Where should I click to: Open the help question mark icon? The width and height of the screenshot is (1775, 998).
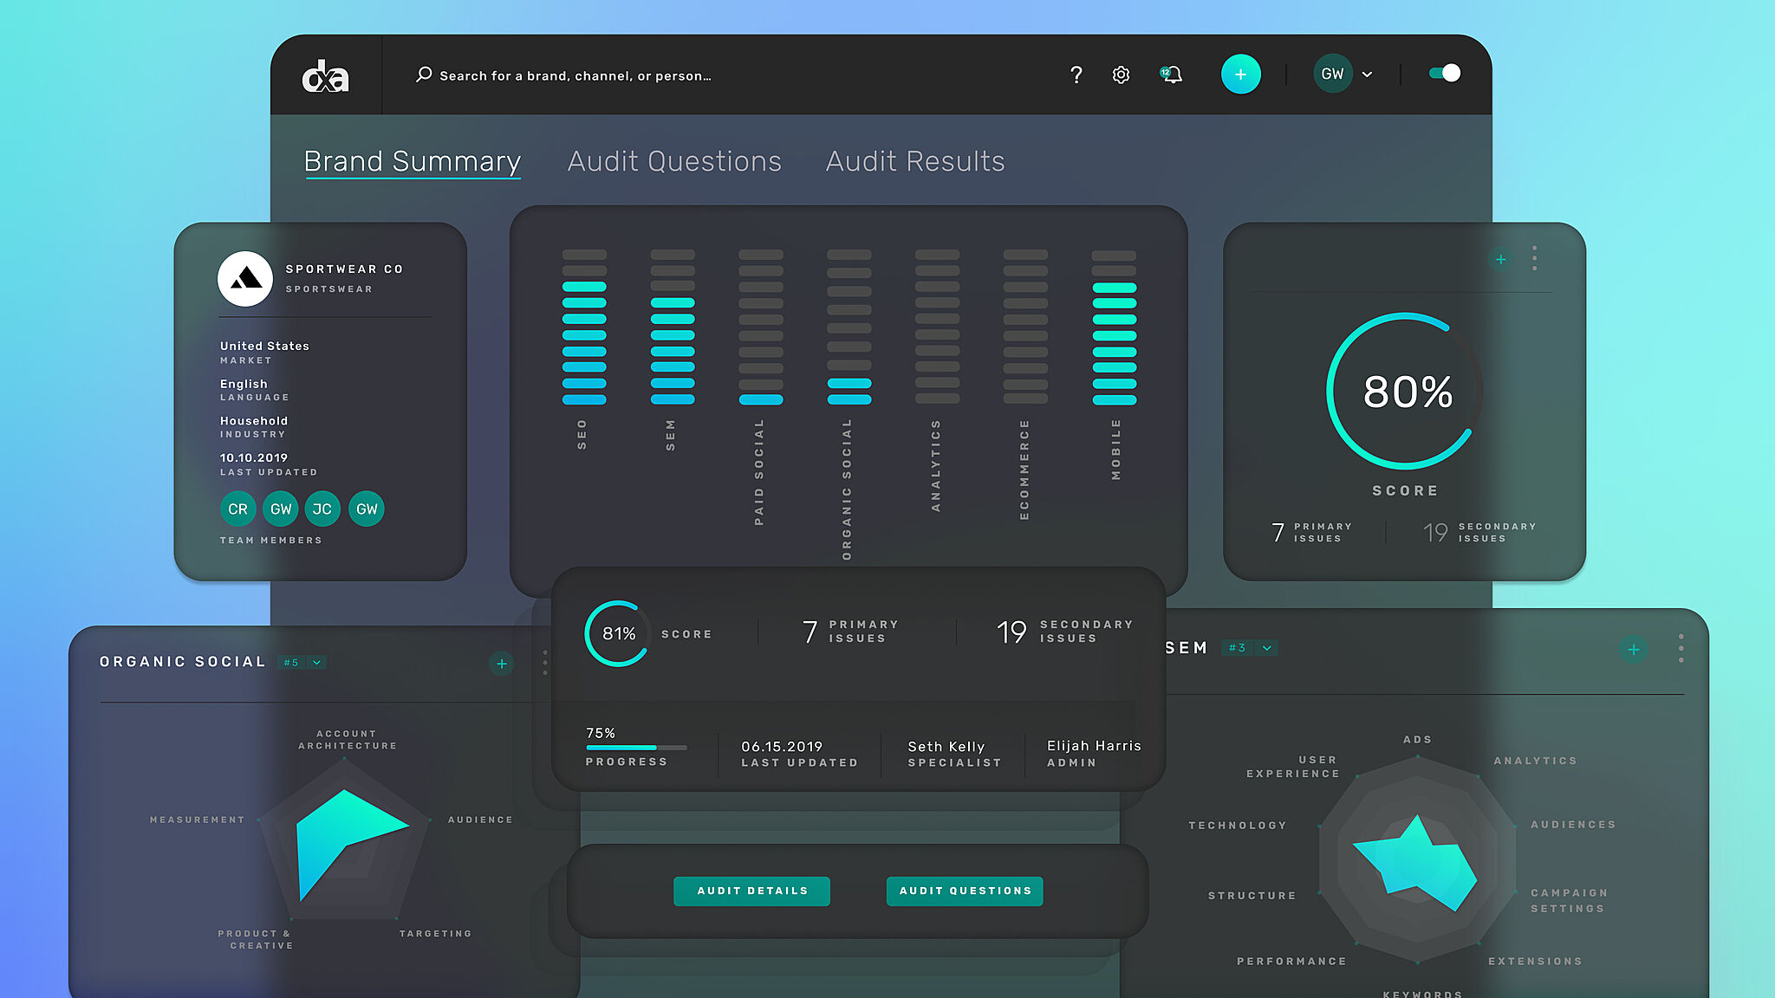pos(1076,75)
